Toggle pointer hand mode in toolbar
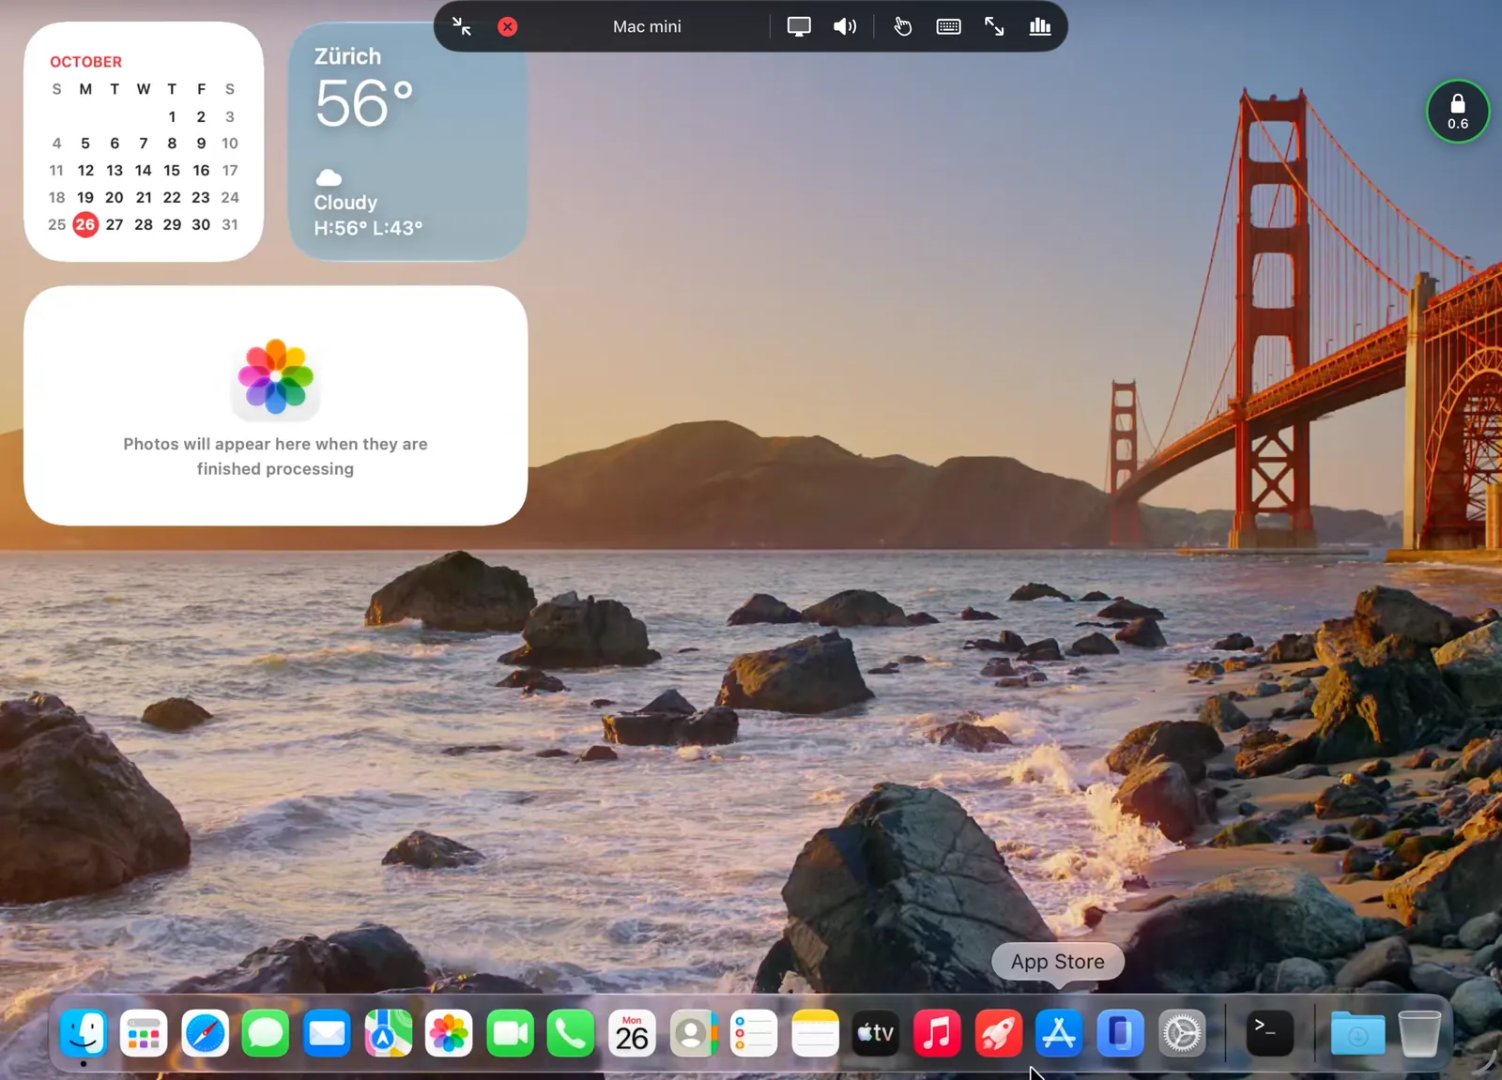The height and width of the screenshot is (1080, 1502). pyautogui.click(x=902, y=26)
